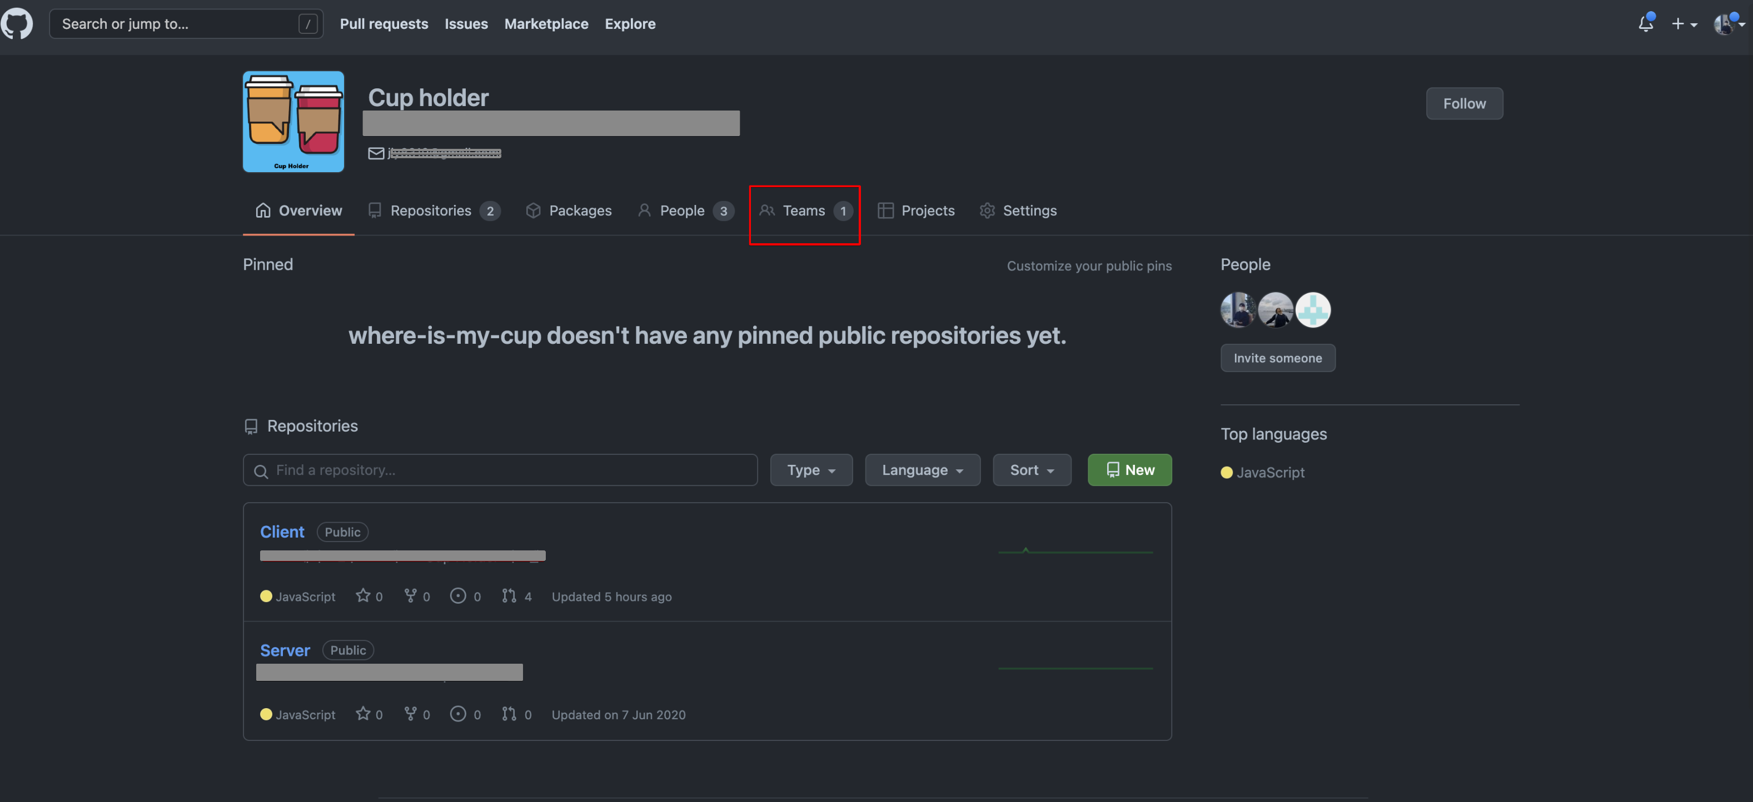Open the Sort dropdown

1031,470
